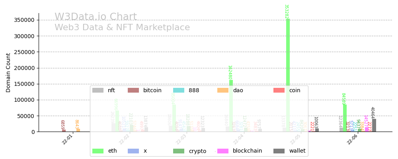Click the x legend label
The image size is (398, 159).
[x=145, y=151]
